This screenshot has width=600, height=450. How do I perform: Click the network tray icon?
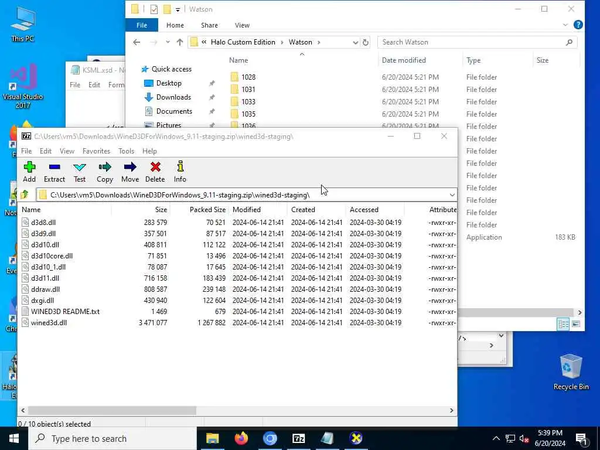coord(510,439)
